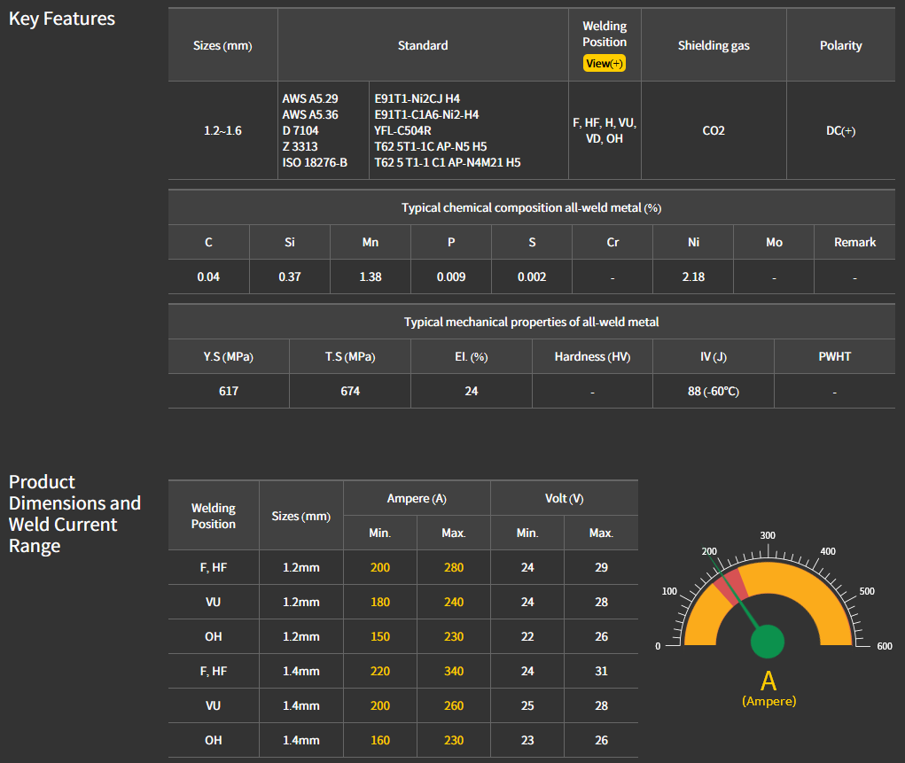
Task: Click the Volt (V) column group header
Action: tap(564, 499)
